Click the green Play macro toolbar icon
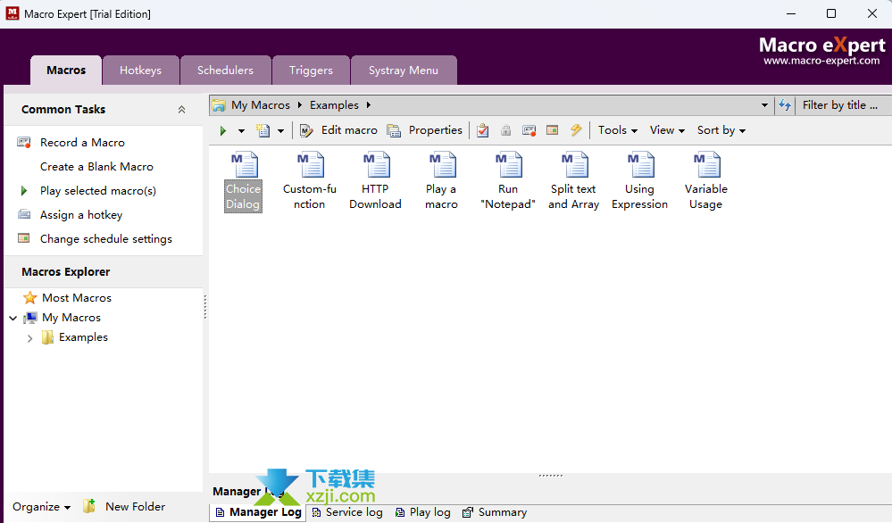 223,130
